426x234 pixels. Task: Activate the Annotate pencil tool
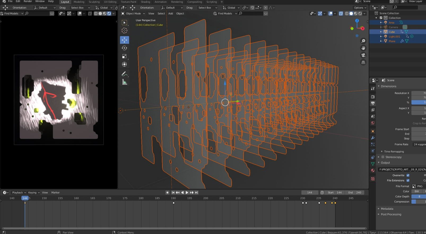click(124, 74)
